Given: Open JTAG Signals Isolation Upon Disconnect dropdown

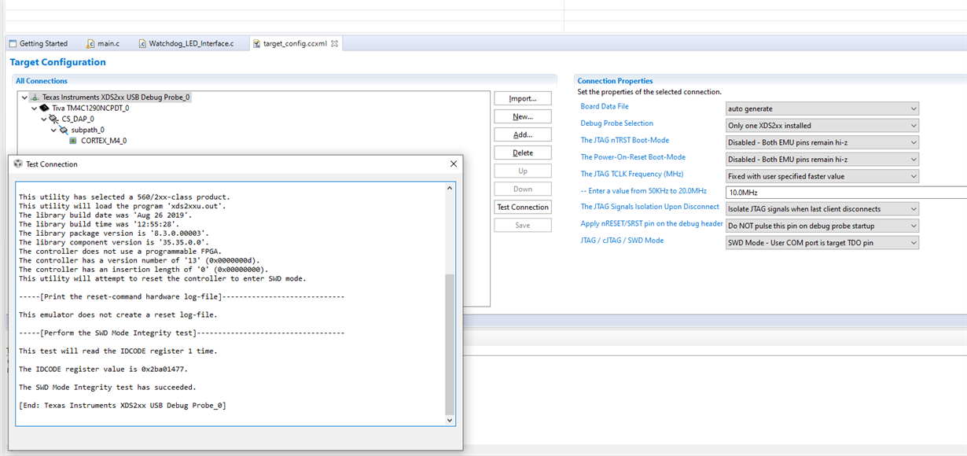Looking at the screenshot, I should coord(822,209).
